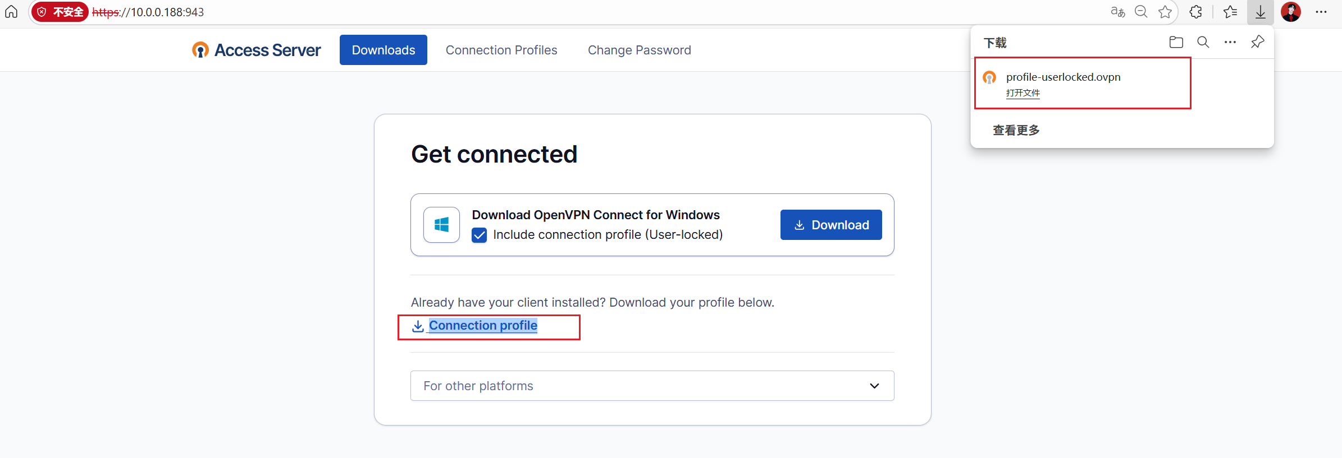Search downloads with the magnifier icon
This screenshot has width=1342, height=458.
(1203, 42)
